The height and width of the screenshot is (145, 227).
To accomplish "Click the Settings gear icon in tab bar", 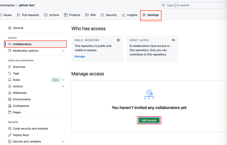I will [144, 15].
